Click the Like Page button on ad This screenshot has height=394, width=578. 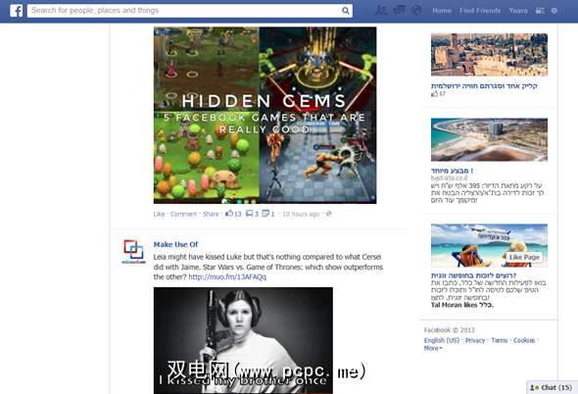click(x=524, y=257)
